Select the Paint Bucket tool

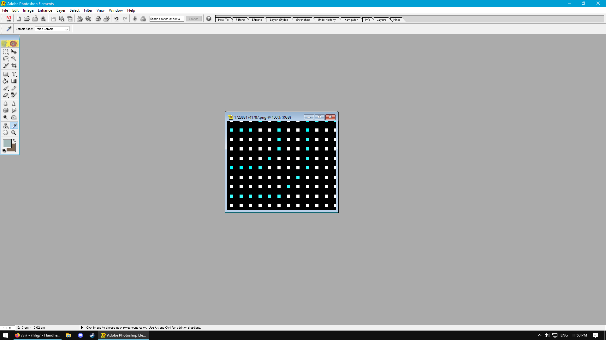click(x=6, y=81)
